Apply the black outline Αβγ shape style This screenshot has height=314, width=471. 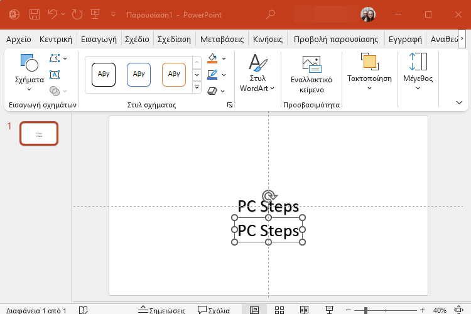(x=104, y=75)
